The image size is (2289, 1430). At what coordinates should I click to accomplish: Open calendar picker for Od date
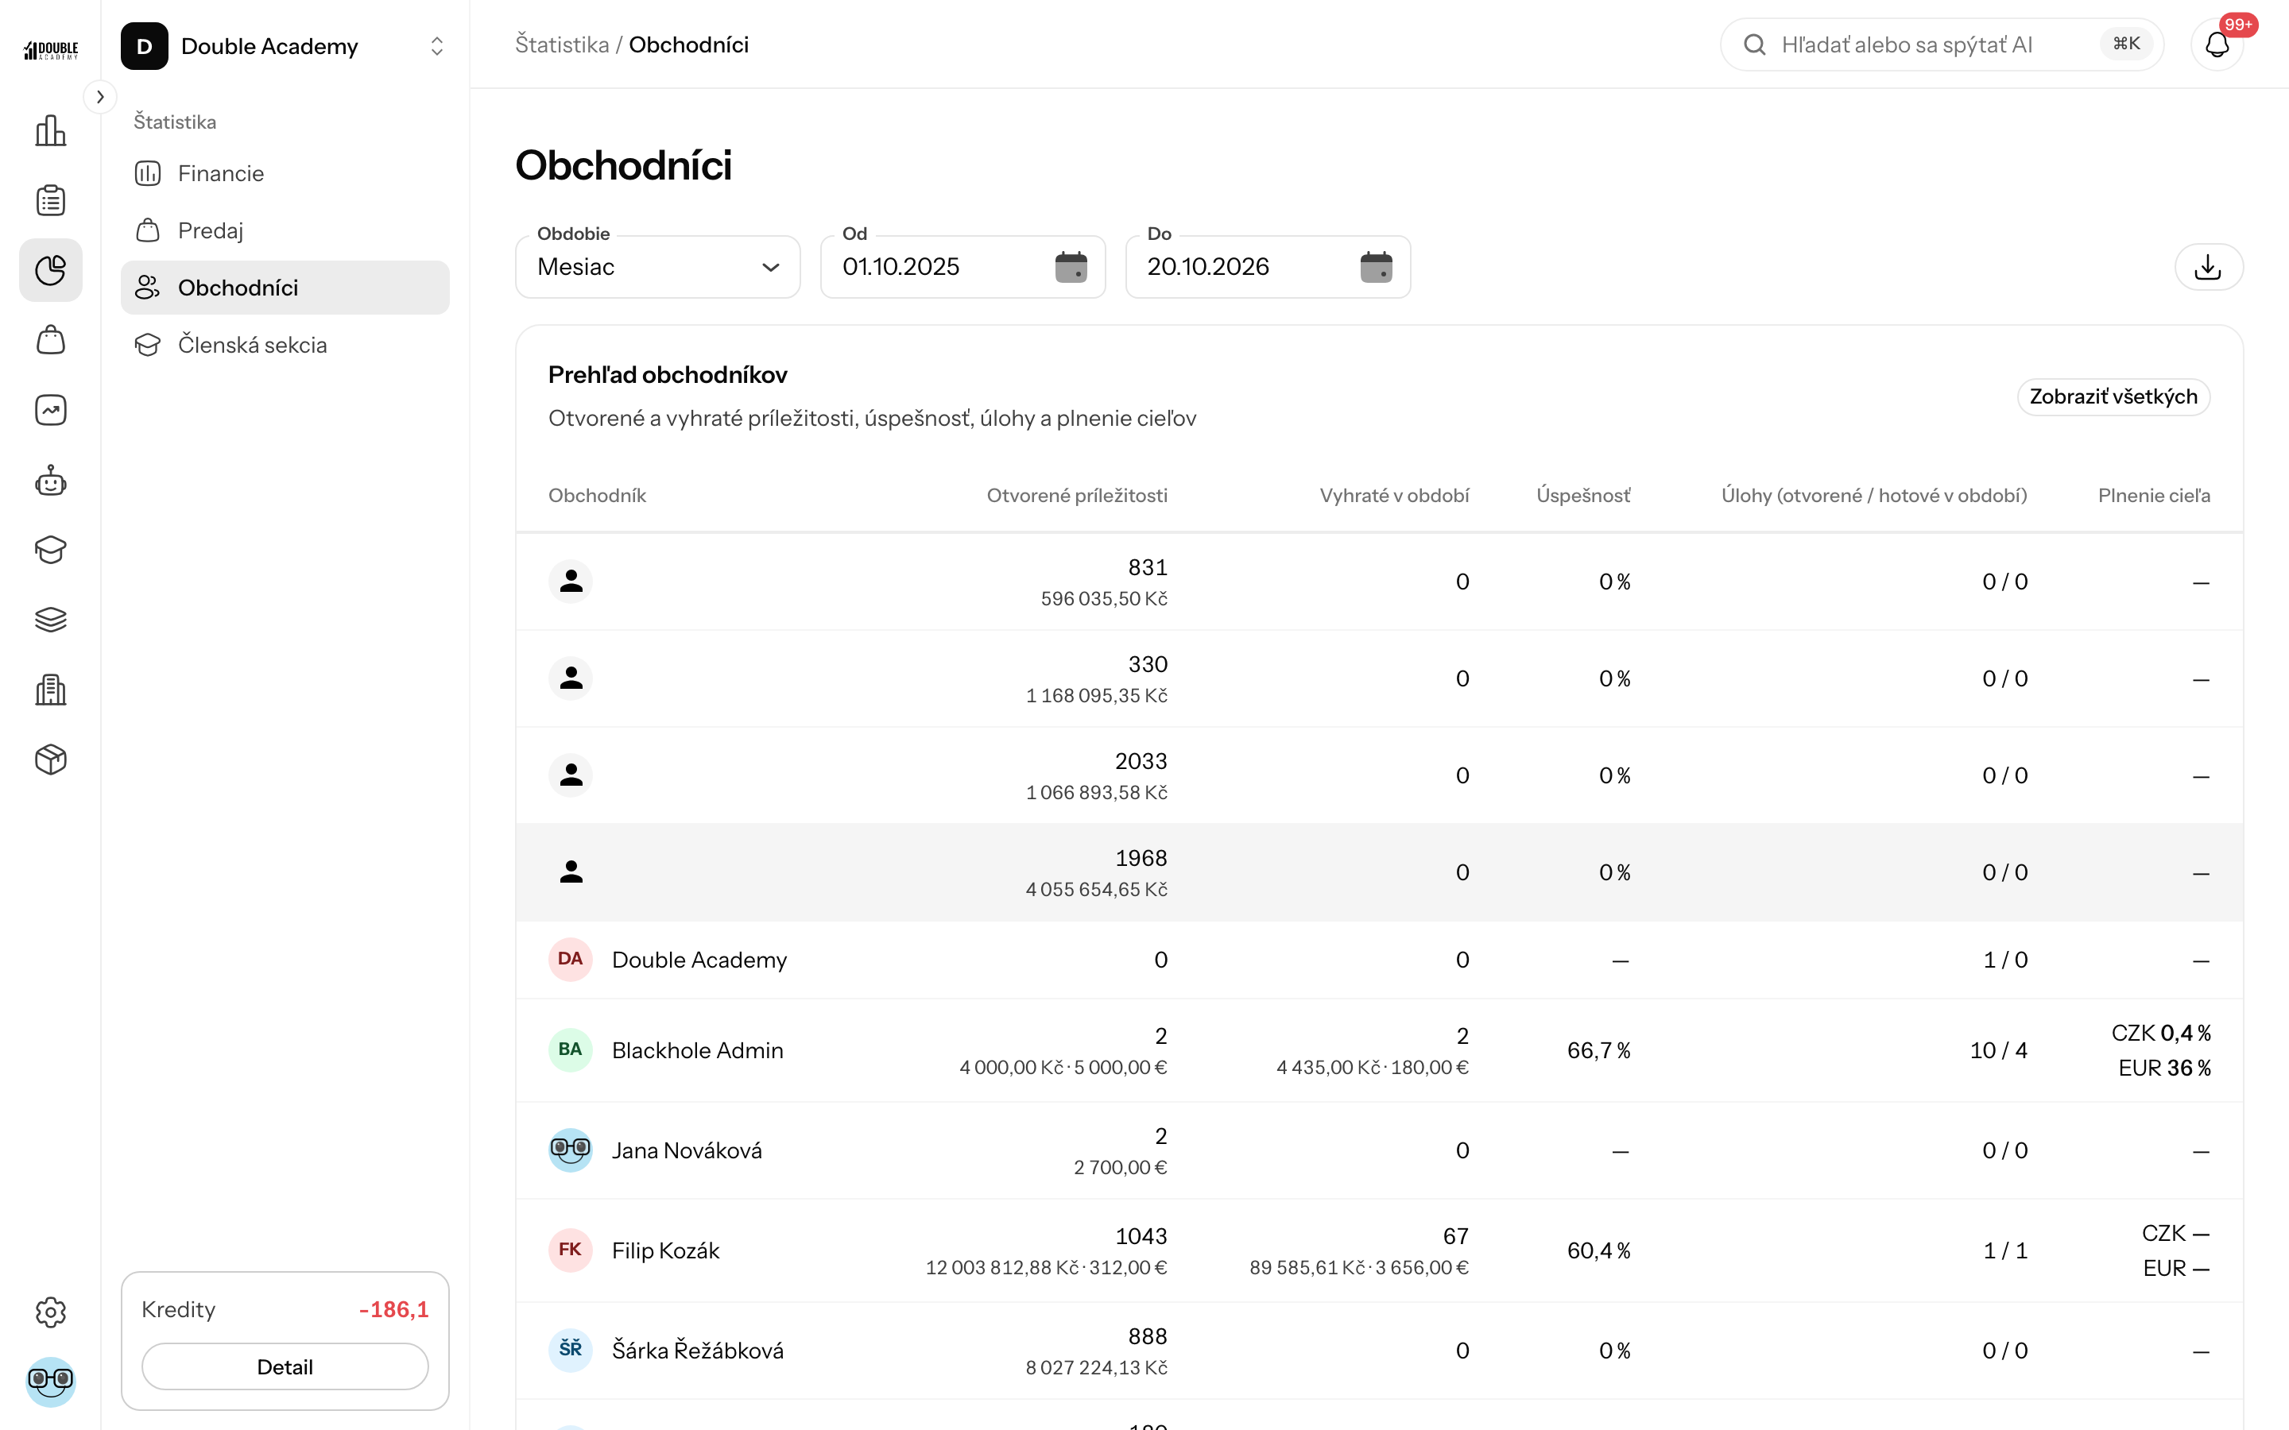point(1071,267)
